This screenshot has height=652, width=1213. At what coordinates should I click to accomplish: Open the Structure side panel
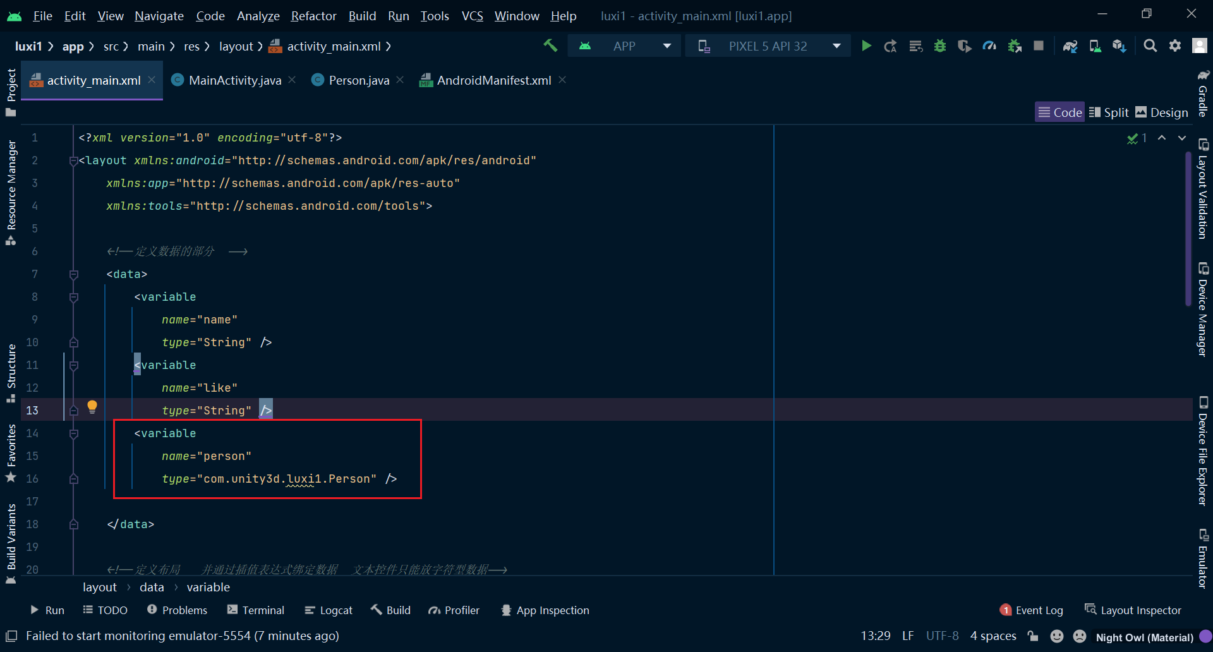click(11, 373)
